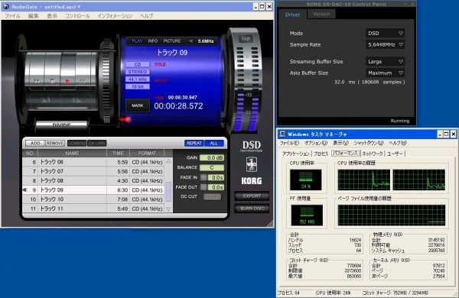The height and width of the screenshot is (298, 459).
Task: Toggle DC CUT off button
Action: (212, 197)
